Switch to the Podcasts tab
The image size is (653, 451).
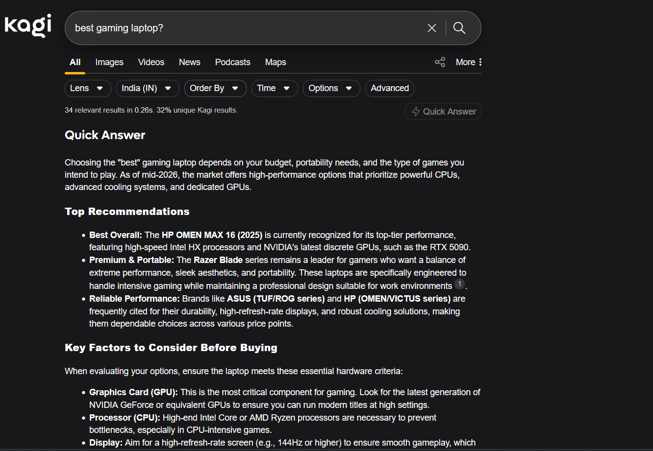233,62
